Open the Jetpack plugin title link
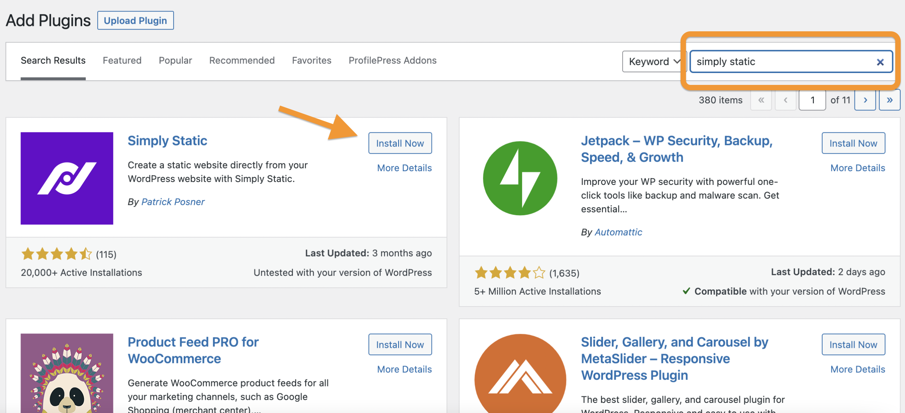This screenshot has width=905, height=413. click(677, 149)
